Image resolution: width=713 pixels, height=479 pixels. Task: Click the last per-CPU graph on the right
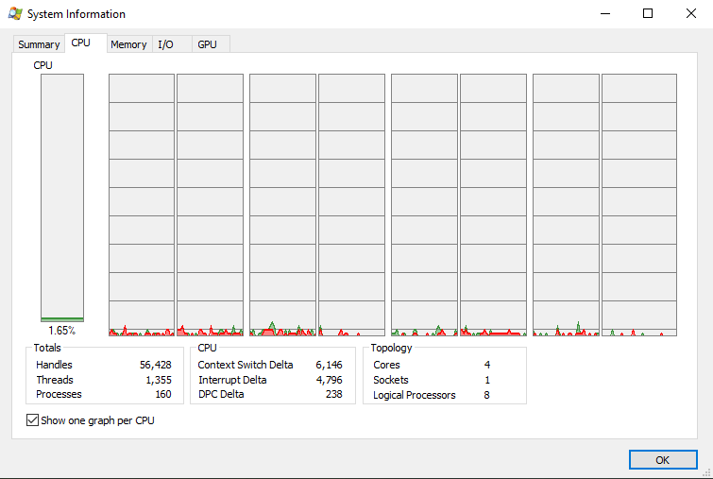pos(639,205)
